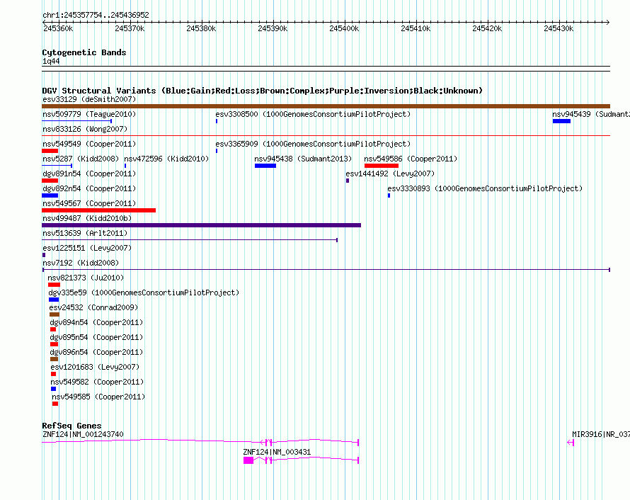Open the nsv833126 (Wong2007) variant label
Image resolution: width=630 pixels, height=500 pixels.
[x=85, y=129]
